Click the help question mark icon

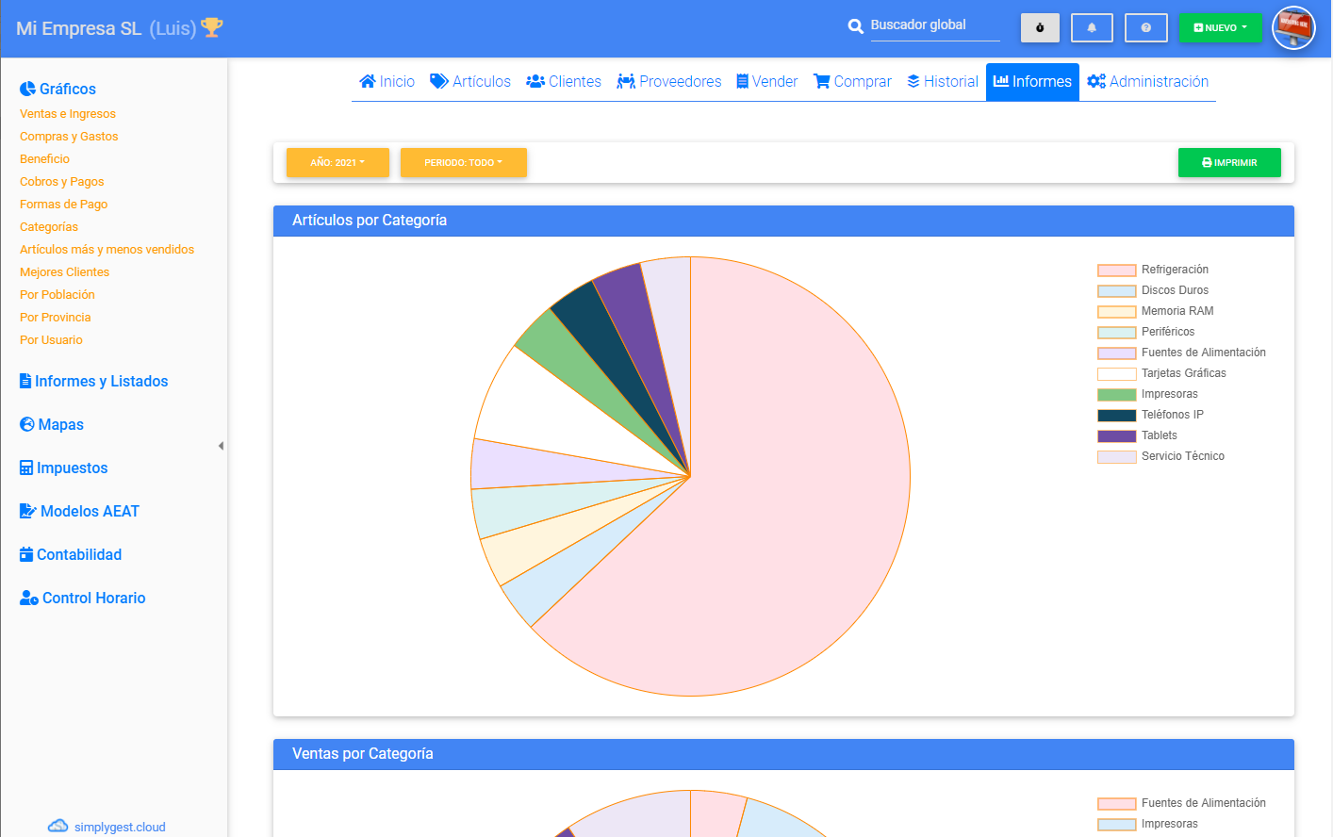coord(1146,27)
